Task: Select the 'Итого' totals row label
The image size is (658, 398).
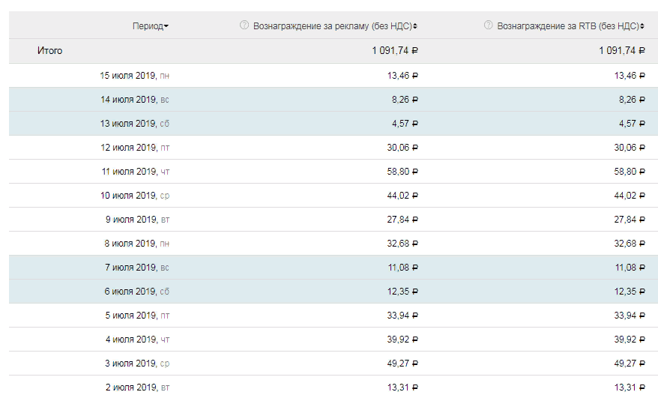Action: click(x=49, y=51)
